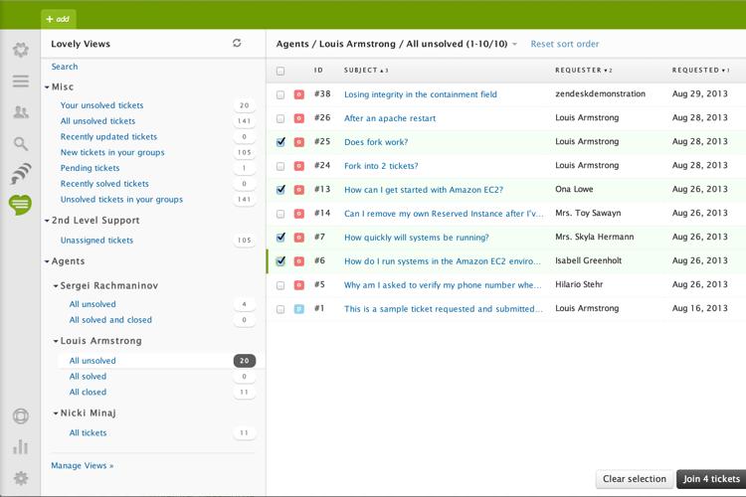This screenshot has width=746, height=497.
Task: Open the view title dropdown arrow
Action: pos(514,45)
